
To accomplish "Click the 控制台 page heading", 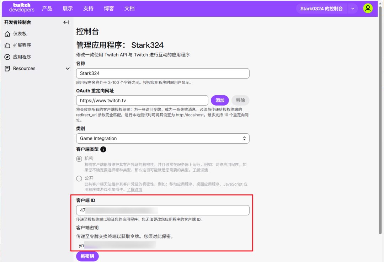I will pos(87,31).
